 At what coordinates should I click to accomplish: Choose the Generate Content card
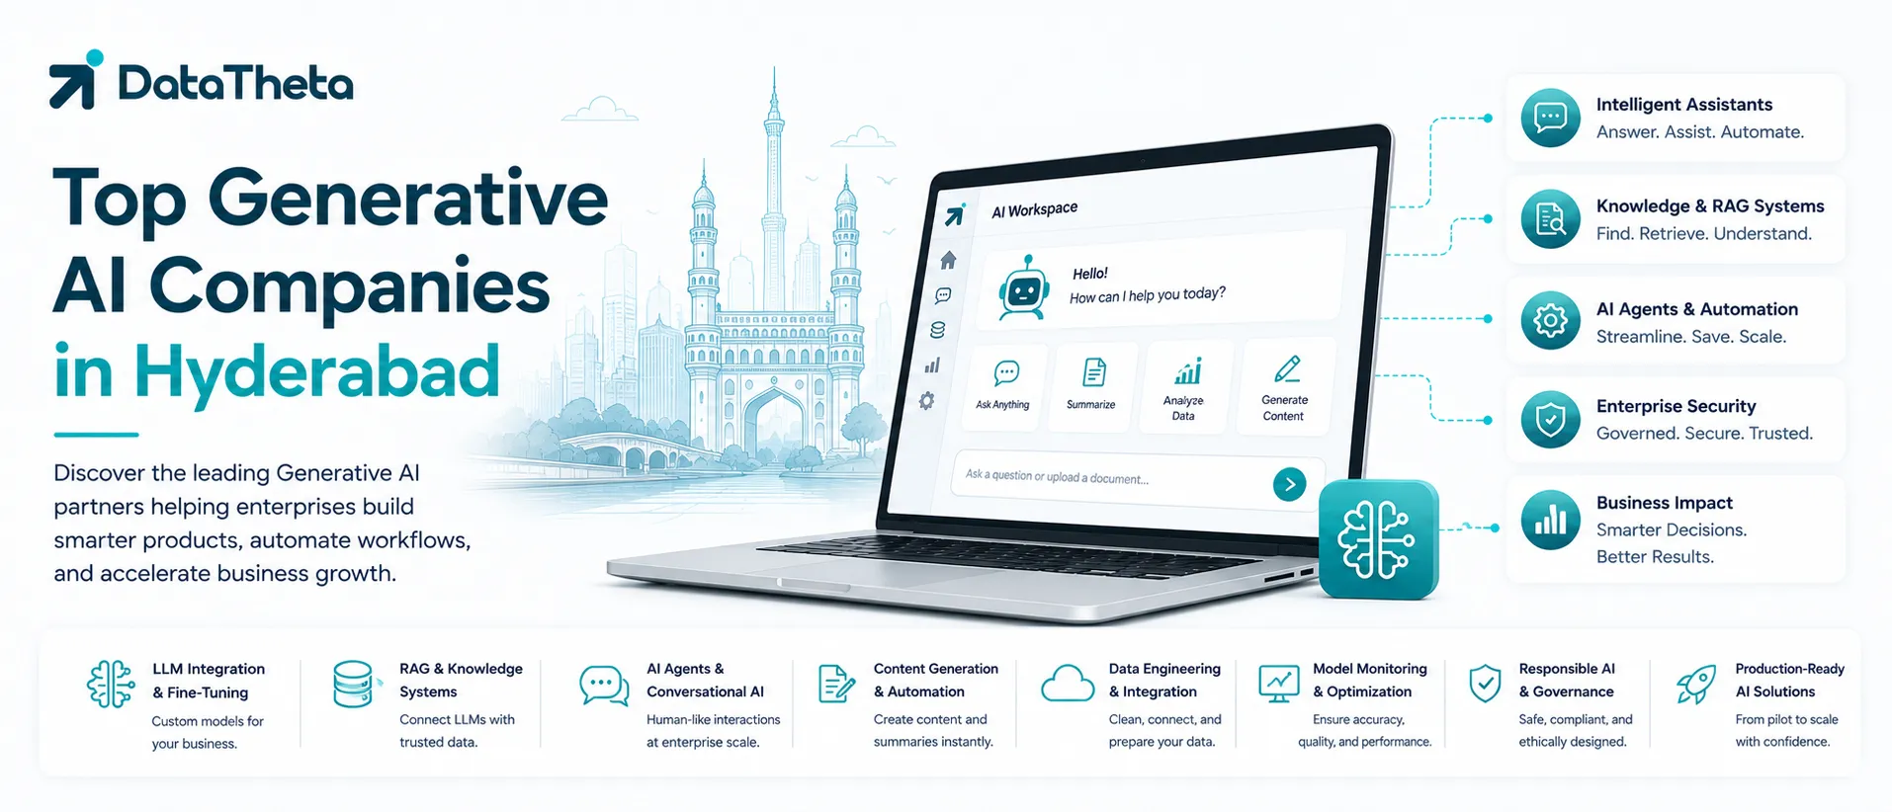pos(1284,387)
